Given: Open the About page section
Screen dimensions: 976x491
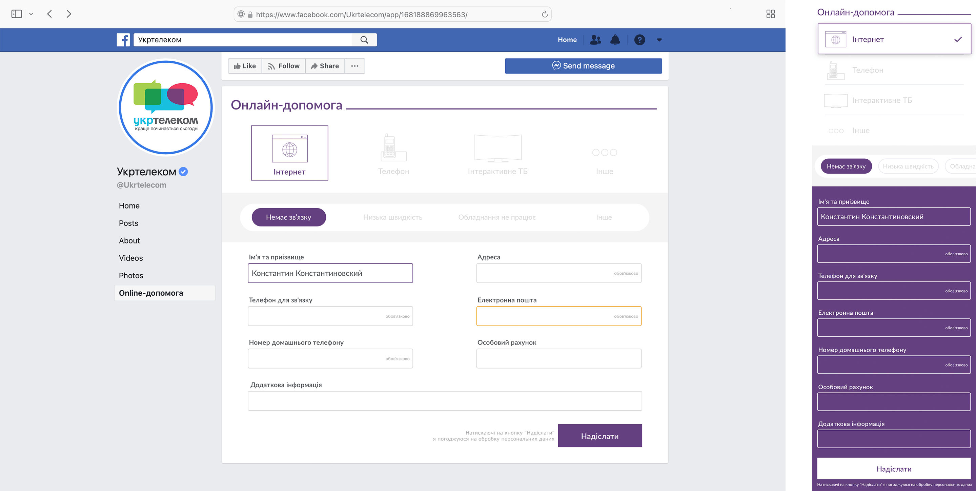Looking at the screenshot, I should click(x=129, y=240).
